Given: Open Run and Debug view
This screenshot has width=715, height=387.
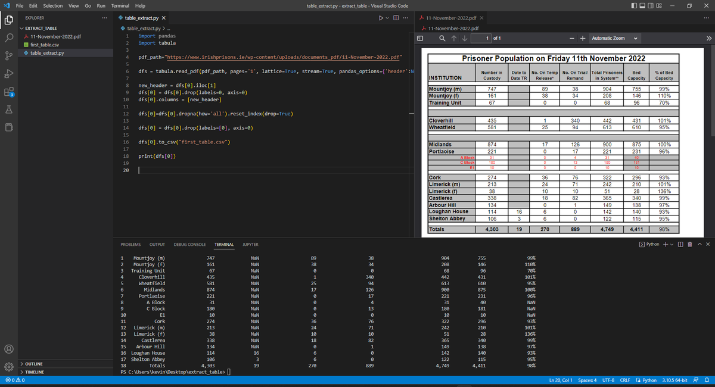Looking at the screenshot, I should (9, 74).
